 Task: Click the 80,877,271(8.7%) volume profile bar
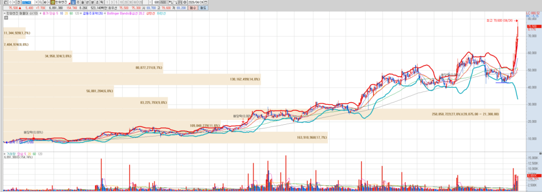coord(83,68)
